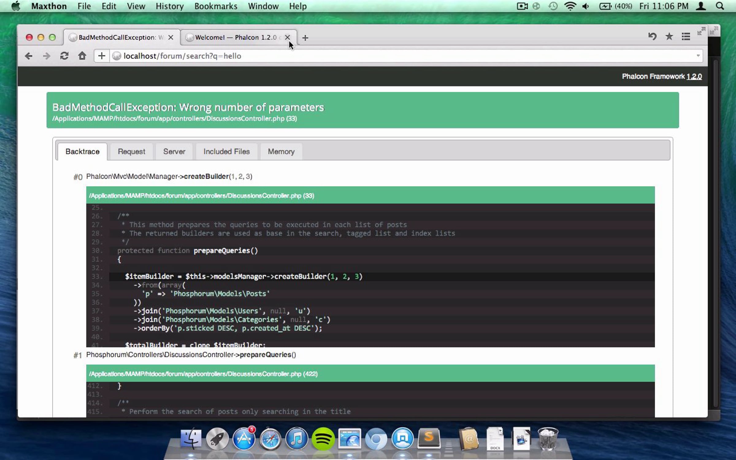Expand the address bar history dropdown arrow
This screenshot has height=460, width=736.
pyautogui.click(x=698, y=56)
